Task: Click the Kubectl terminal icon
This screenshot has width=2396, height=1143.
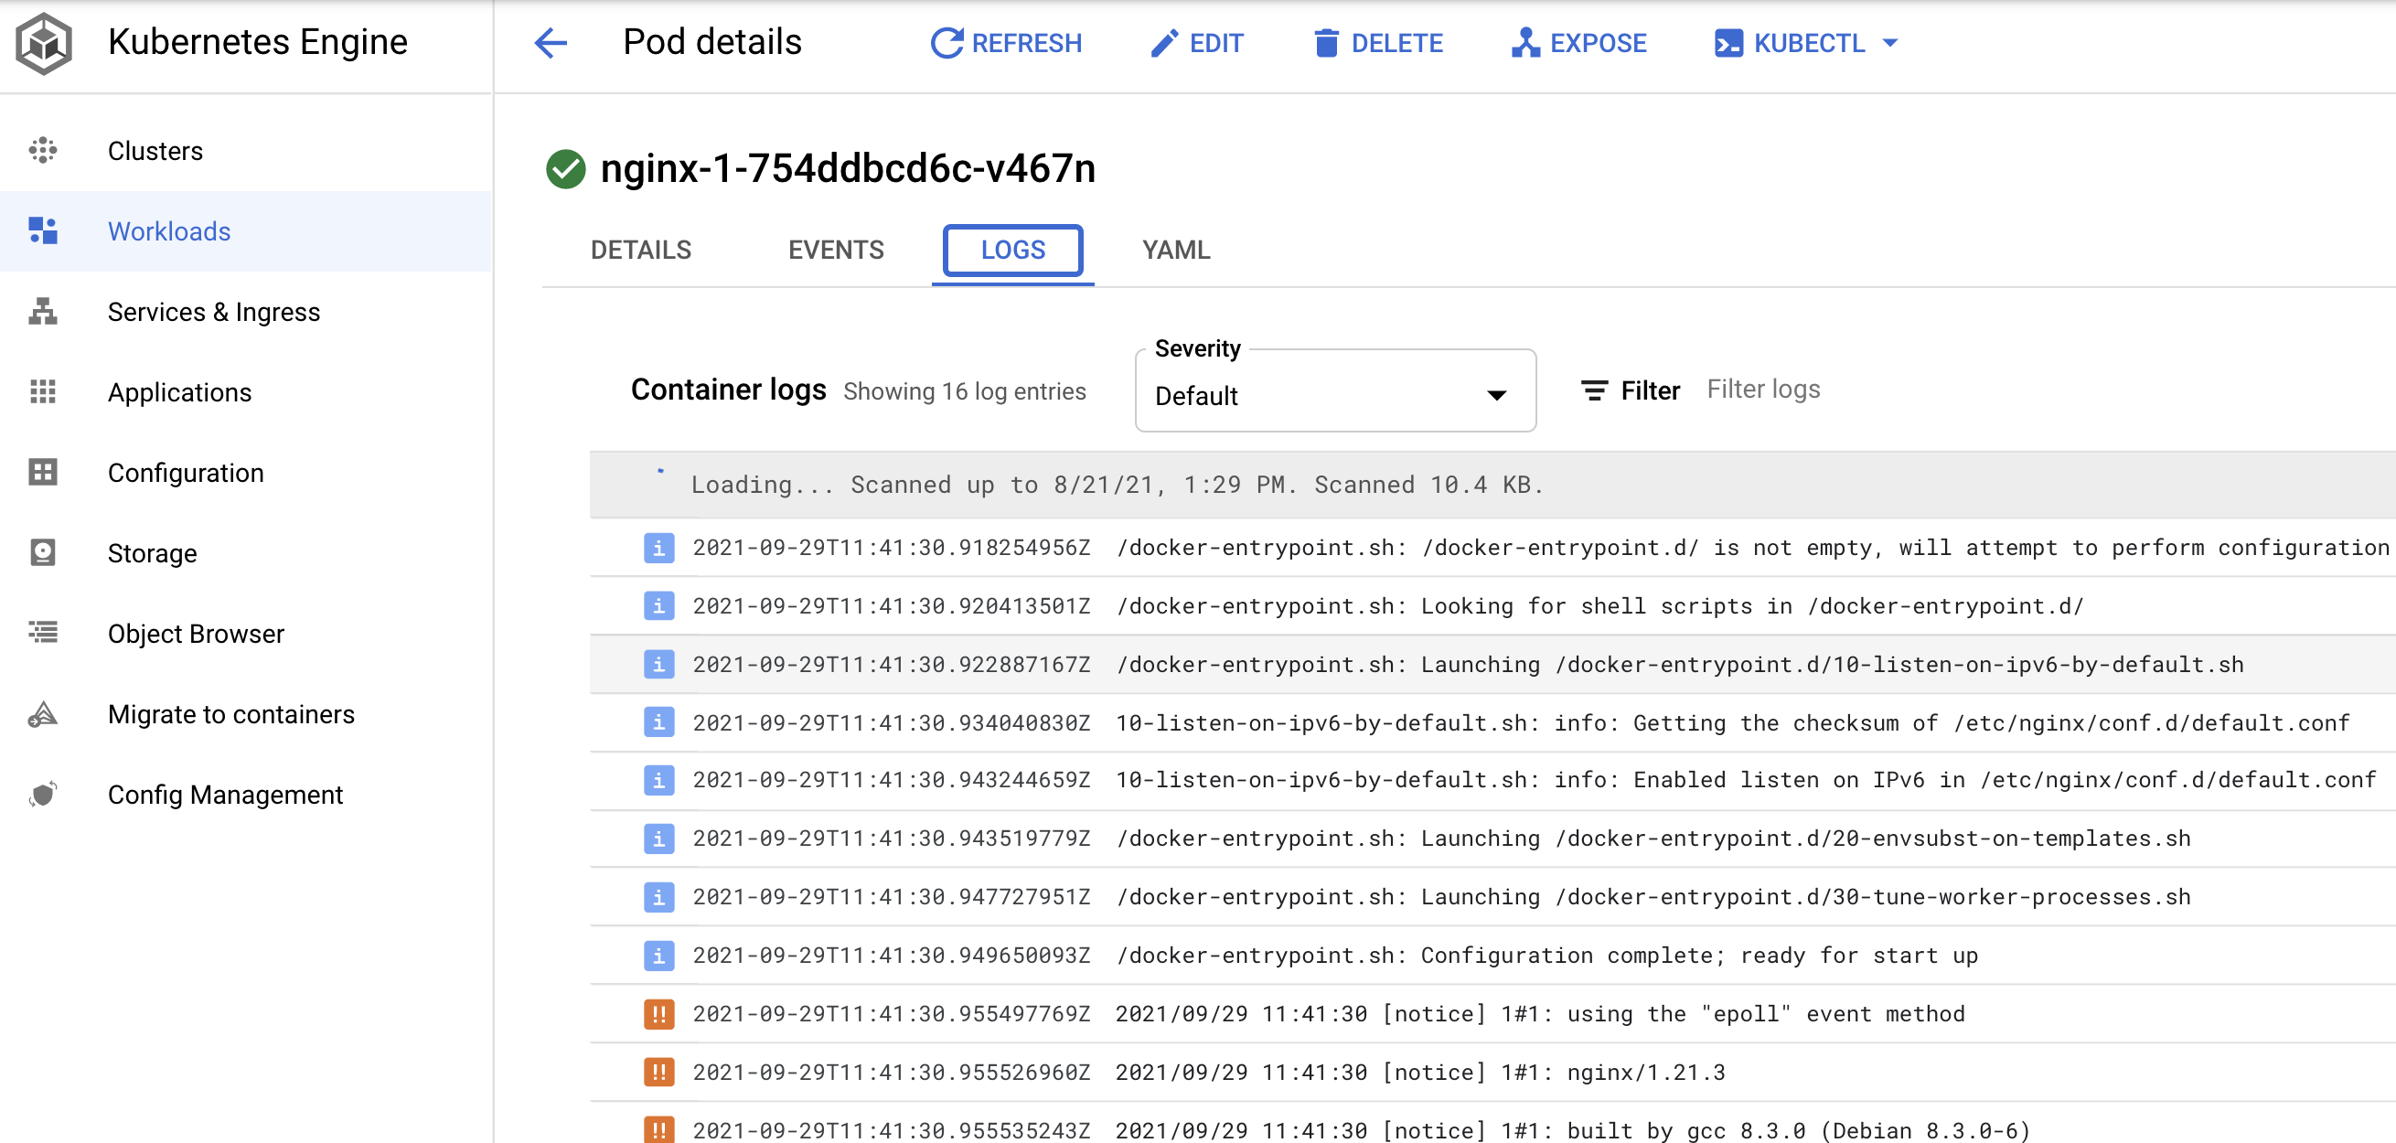Action: (x=1728, y=43)
